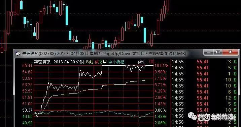Click the 分时 label in chart header

pyautogui.click(x=80, y=62)
